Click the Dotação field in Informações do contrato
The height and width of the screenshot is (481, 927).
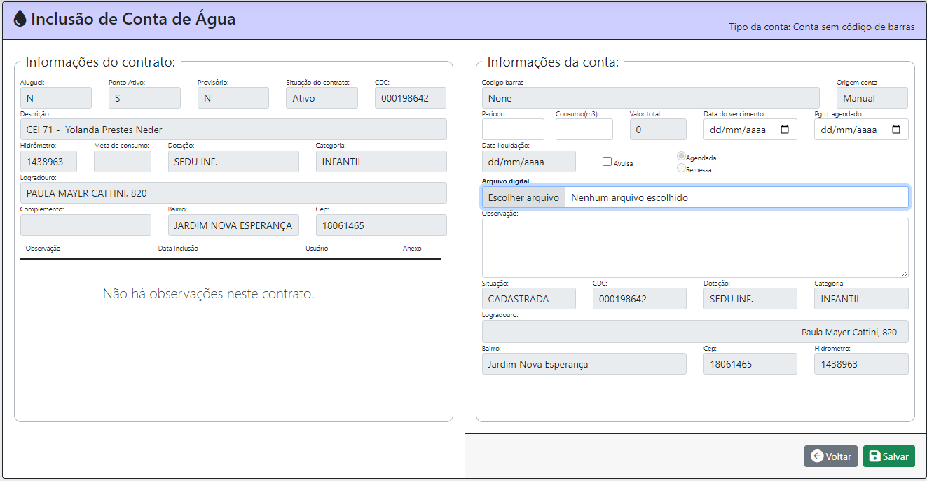coord(233,162)
